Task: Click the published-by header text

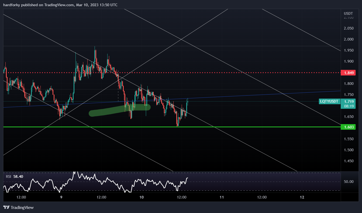Action: pos(60,5)
